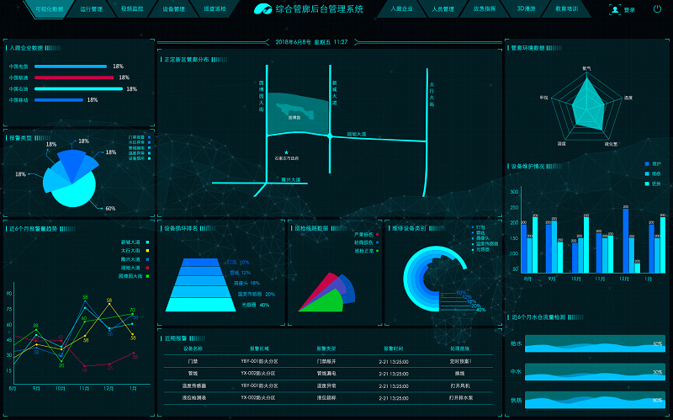Viewport: 673px width, 420px height.
Task: Switch to the 视频监控 tab
Action: tap(132, 9)
